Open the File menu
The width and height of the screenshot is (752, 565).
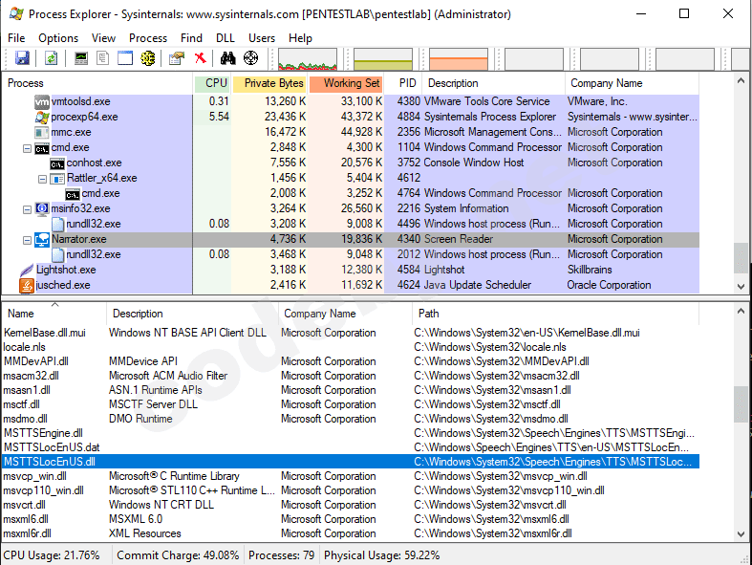click(16, 38)
